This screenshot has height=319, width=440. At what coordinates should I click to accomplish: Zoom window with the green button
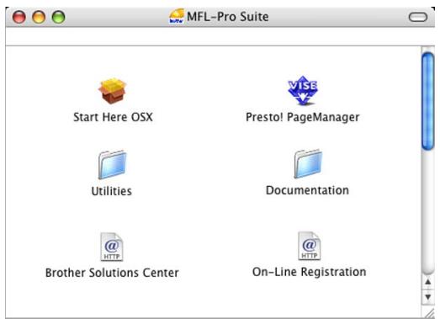(58, 17)
